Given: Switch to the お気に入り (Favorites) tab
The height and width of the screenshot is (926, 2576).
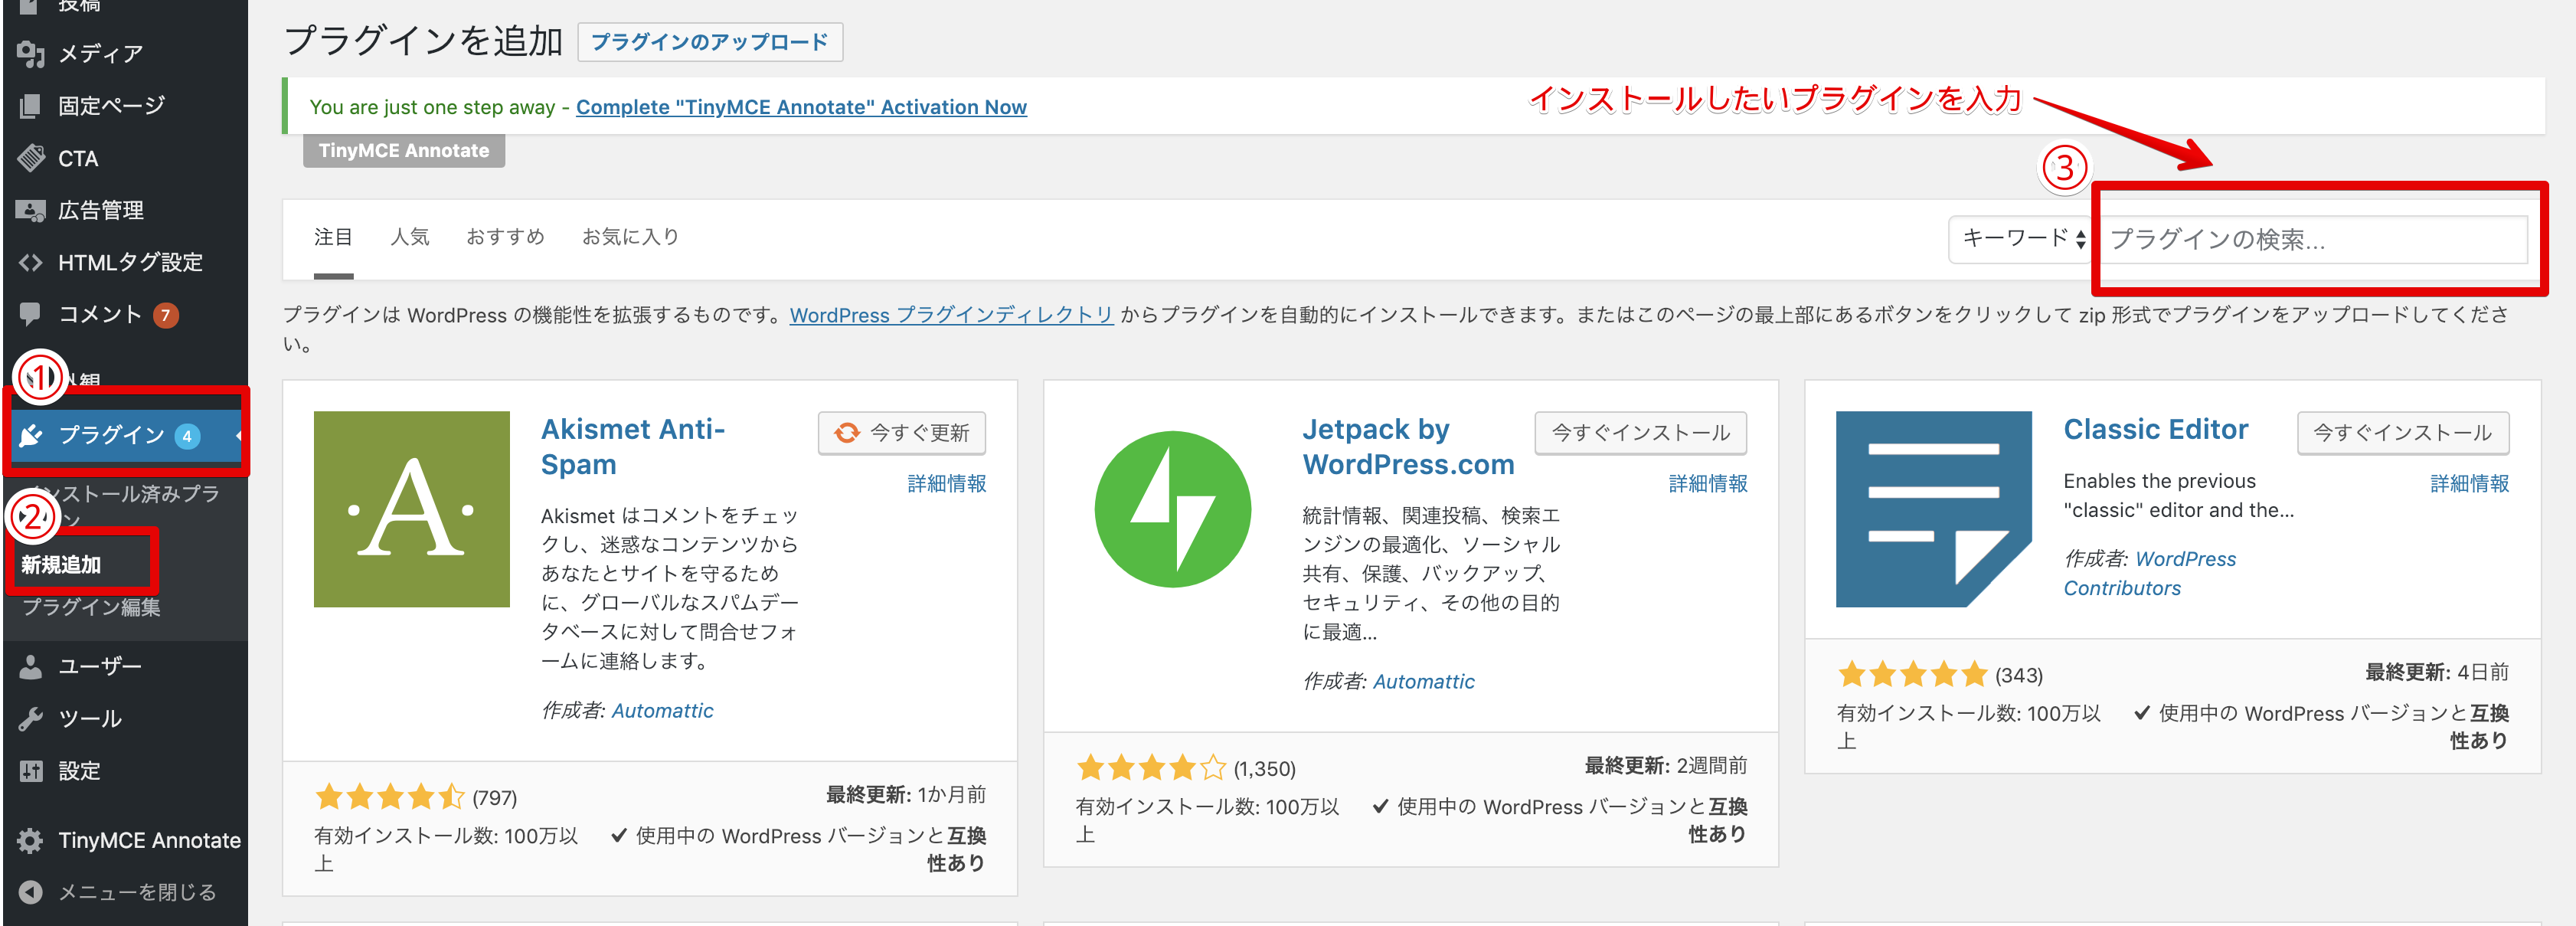Looking at the screenshot, I should click(x=630, y=237).
